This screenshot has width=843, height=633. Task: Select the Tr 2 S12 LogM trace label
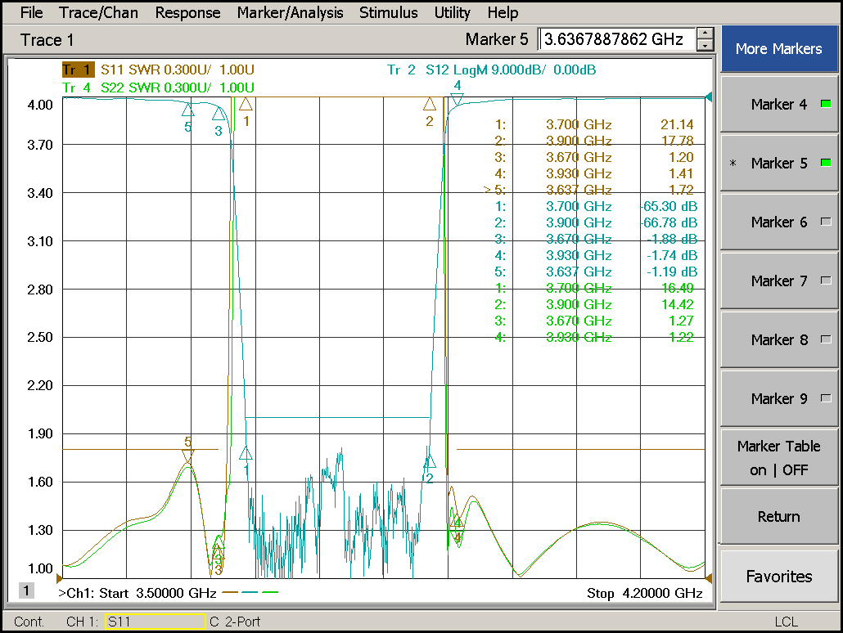(491, 70)
